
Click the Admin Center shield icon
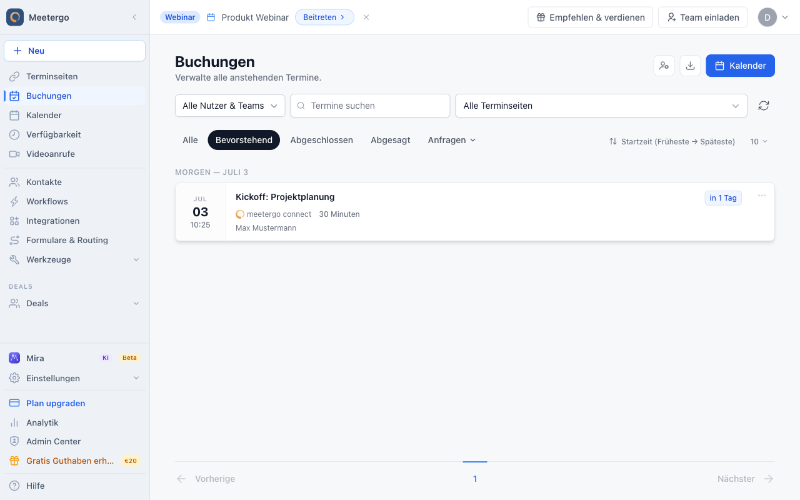14,441
